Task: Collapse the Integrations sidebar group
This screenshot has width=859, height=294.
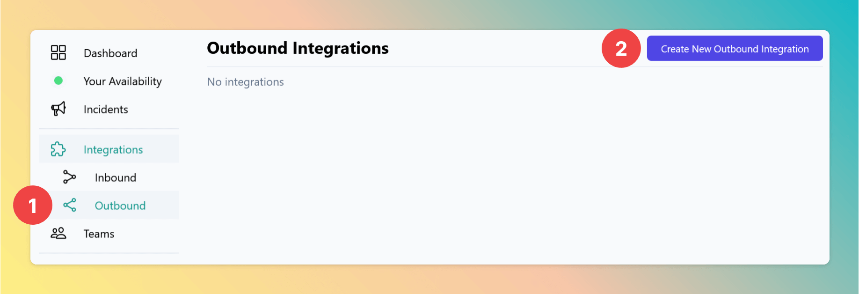Action: pos(109,149)
